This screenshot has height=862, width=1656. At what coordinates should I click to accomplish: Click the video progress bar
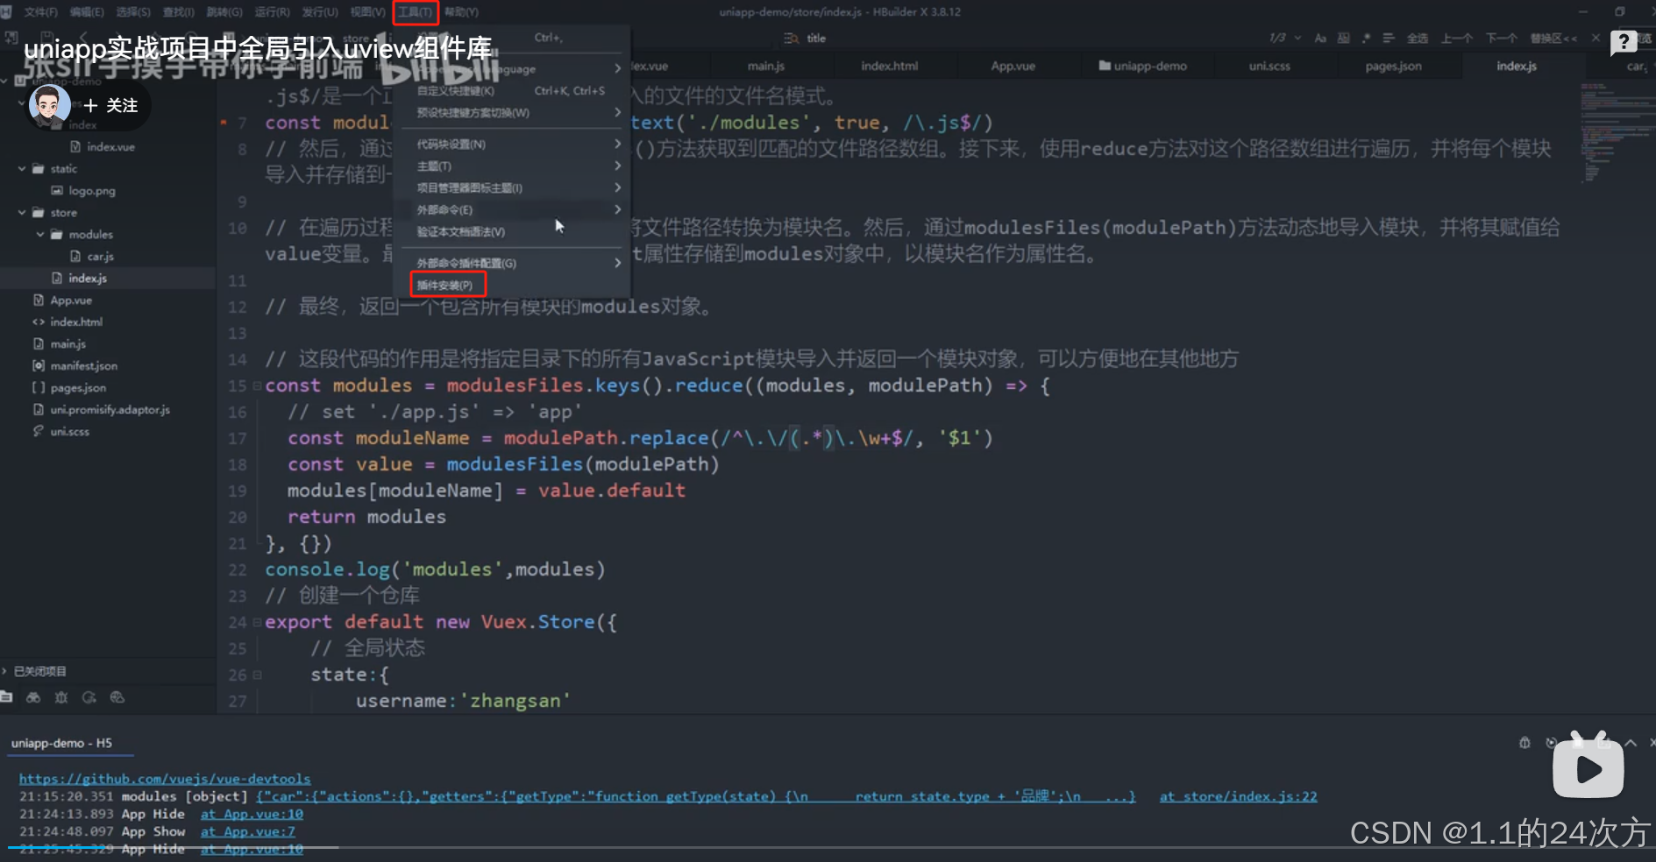(x=828, y=848)
